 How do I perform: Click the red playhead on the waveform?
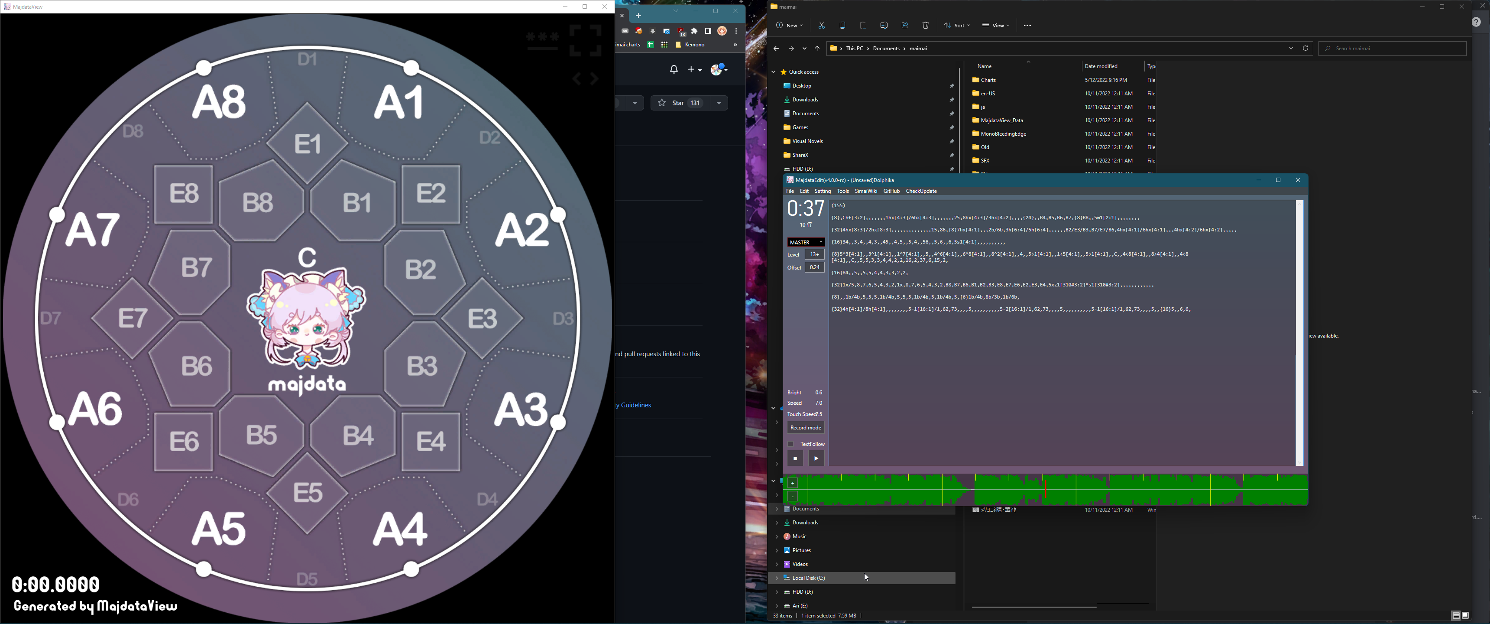pos(1046,490)
